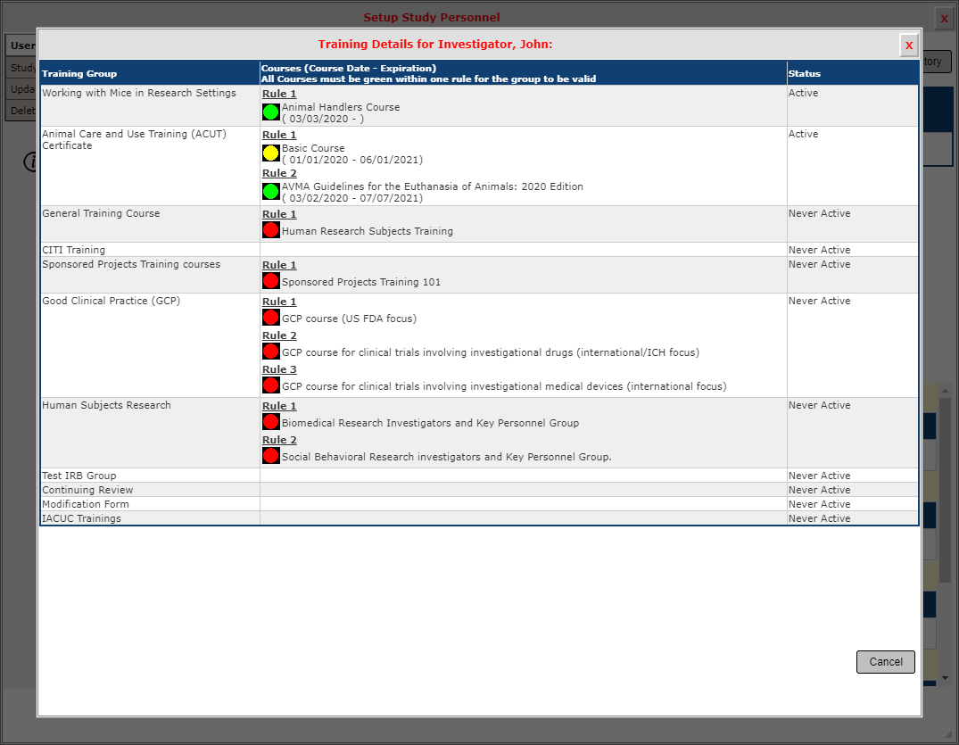
Task: Open Rule 1 under Sponsored Projects Training courses
Action: [279, 265]
